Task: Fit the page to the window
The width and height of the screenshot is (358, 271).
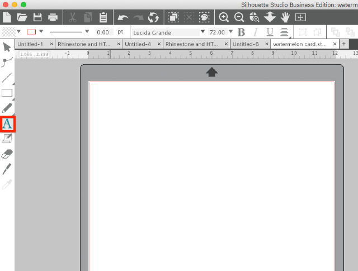Action: pos(300,17)
